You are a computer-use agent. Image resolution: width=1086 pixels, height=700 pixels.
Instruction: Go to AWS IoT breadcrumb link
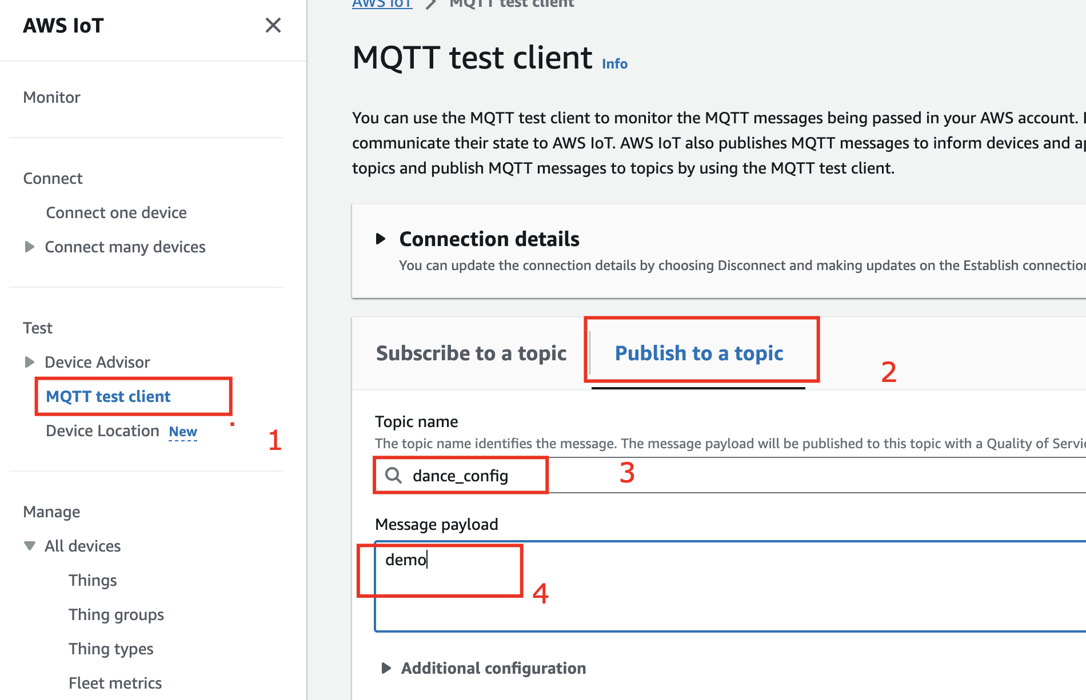[382, 4]
